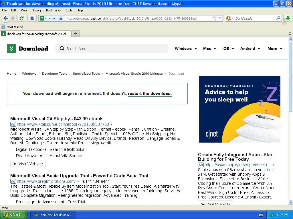Click into the Search Apps field

[x=112, y=48]
